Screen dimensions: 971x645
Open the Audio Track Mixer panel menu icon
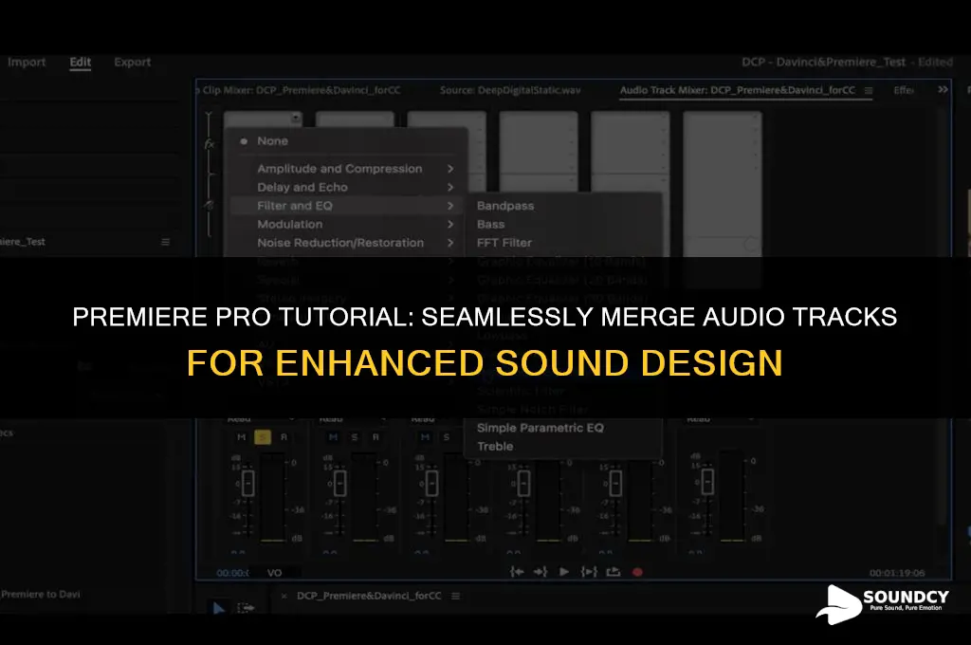tap(869, 90)
